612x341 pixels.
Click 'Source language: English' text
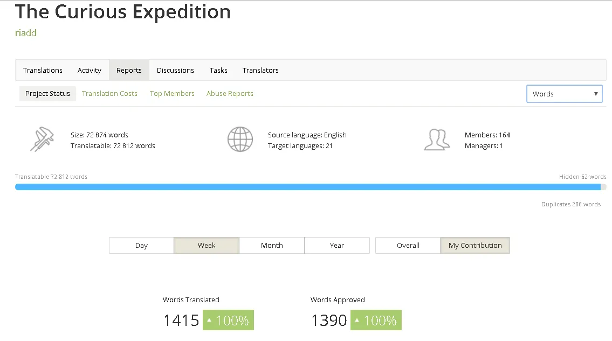click(x=307, y=135)
